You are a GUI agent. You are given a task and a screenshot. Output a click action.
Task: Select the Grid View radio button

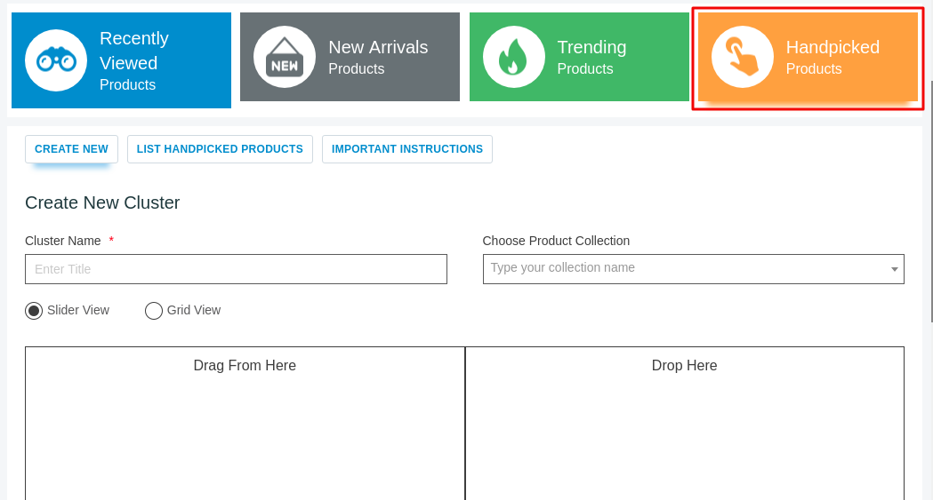coord(154,311)
